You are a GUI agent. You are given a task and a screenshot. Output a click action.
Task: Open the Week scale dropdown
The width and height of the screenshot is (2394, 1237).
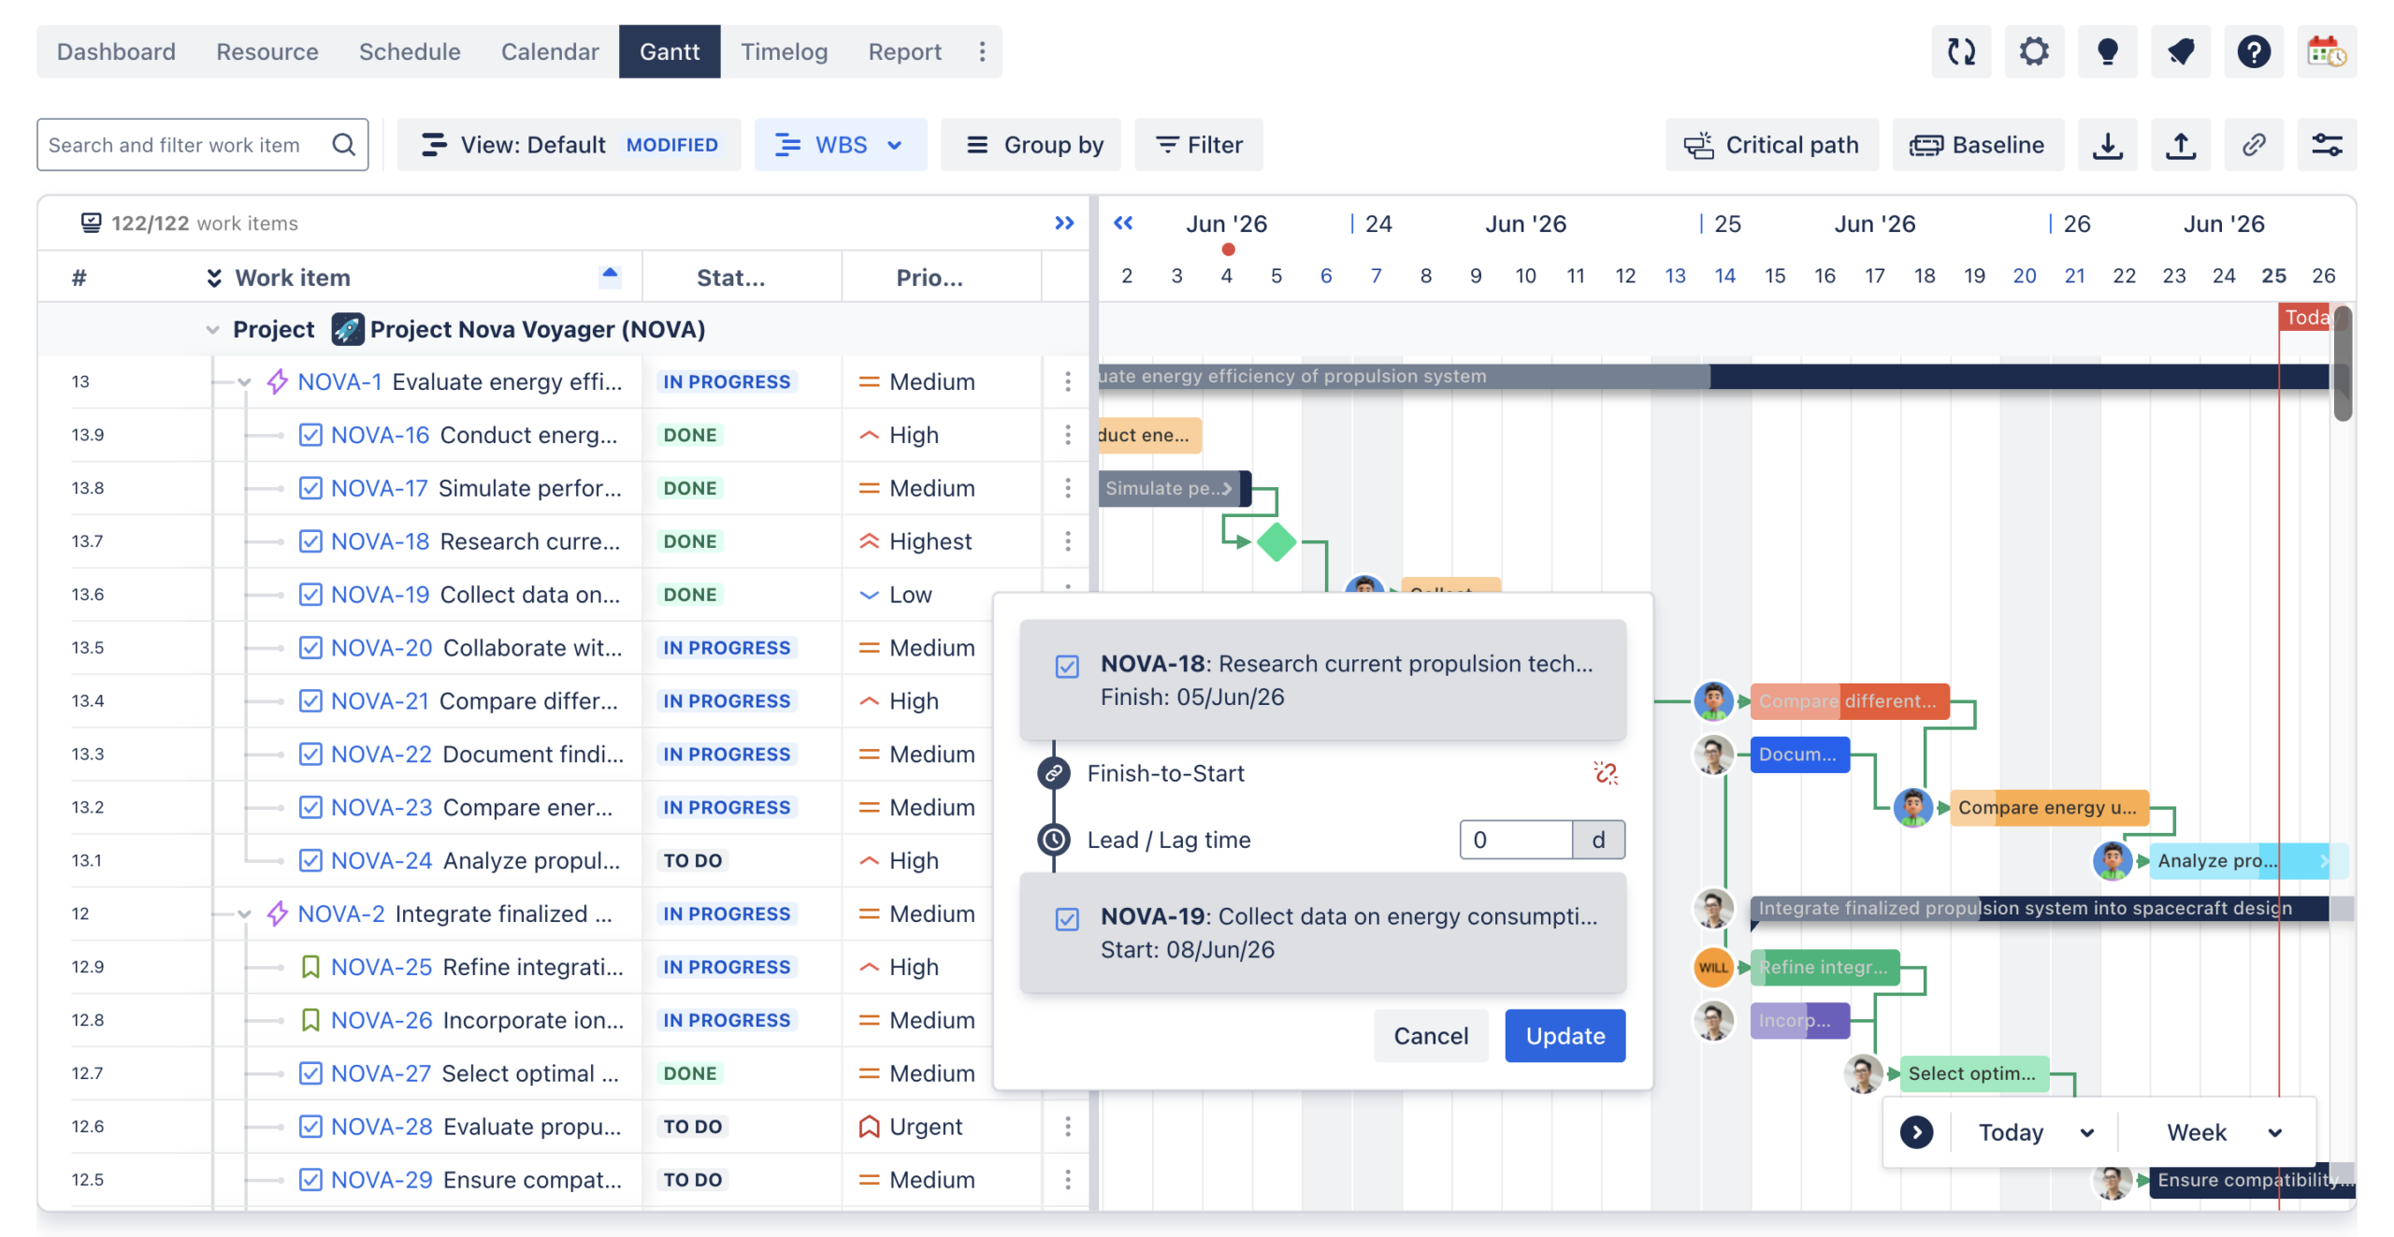(x=2224, y=1132)
